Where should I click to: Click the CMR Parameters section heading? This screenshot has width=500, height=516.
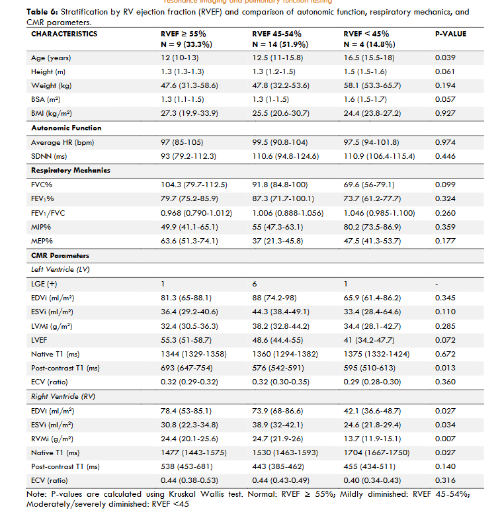[x=60, y=255]
